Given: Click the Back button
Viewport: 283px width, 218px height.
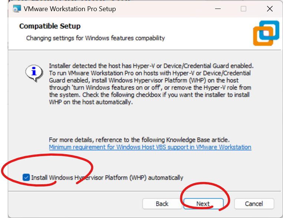Looking at the screenshot, I should pos(162,204).
